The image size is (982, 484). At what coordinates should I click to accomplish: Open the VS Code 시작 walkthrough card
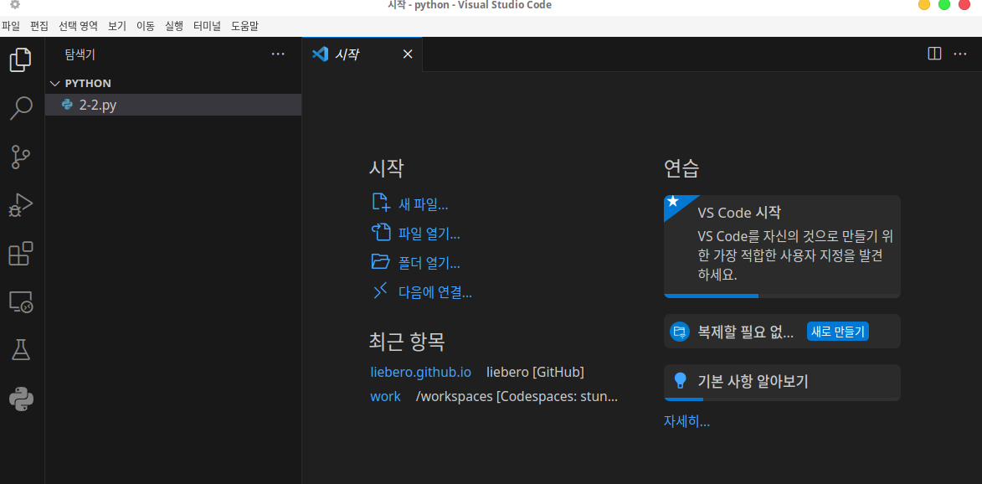(782, 247)
